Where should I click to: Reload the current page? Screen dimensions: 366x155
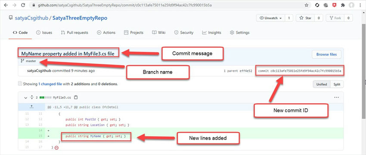click(23, 5)
